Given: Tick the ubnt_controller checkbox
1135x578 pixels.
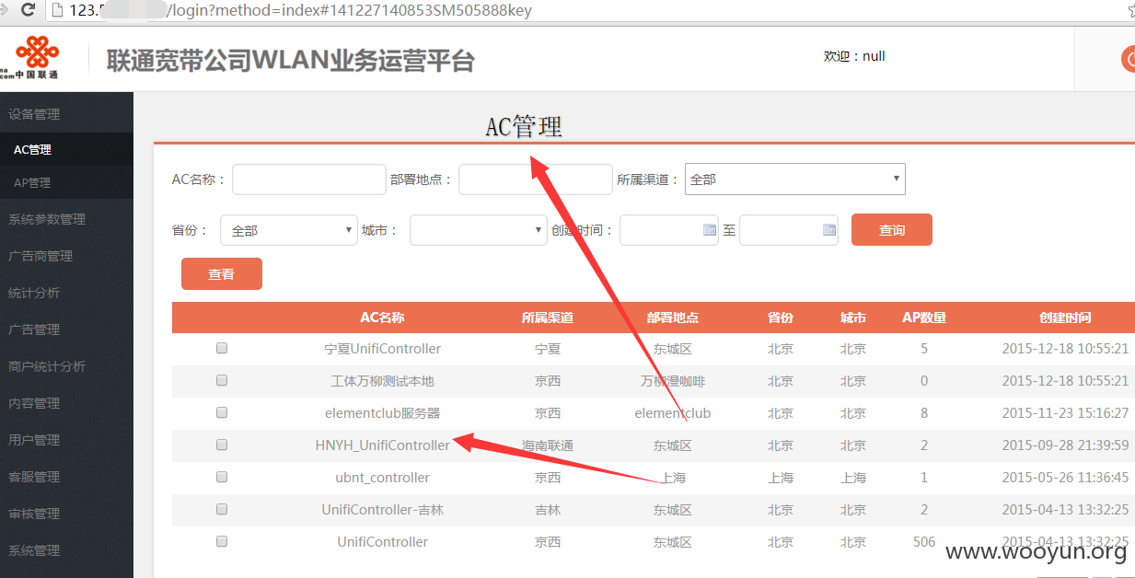Looking at the screenshot, I should point(222,477).
